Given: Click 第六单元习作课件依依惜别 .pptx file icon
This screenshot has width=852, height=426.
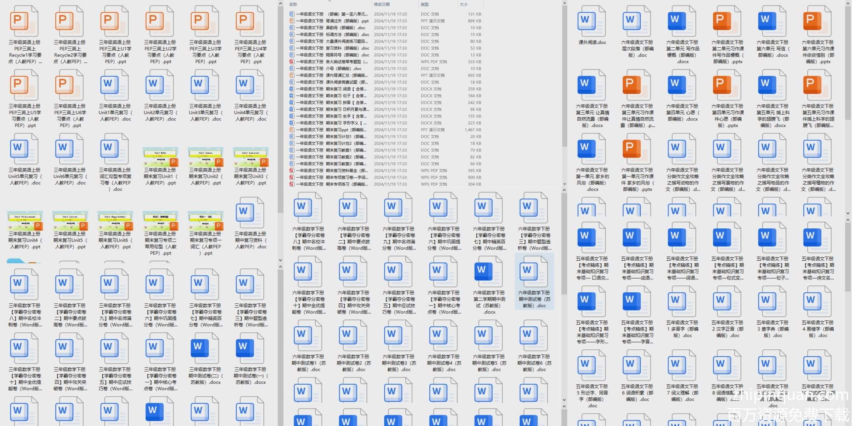Looking at the screenshot, I should point(817,21).
